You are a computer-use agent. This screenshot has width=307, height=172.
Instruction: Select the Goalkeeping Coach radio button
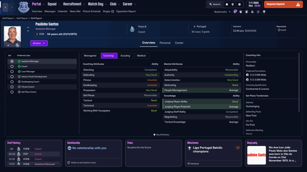point(12,82)
